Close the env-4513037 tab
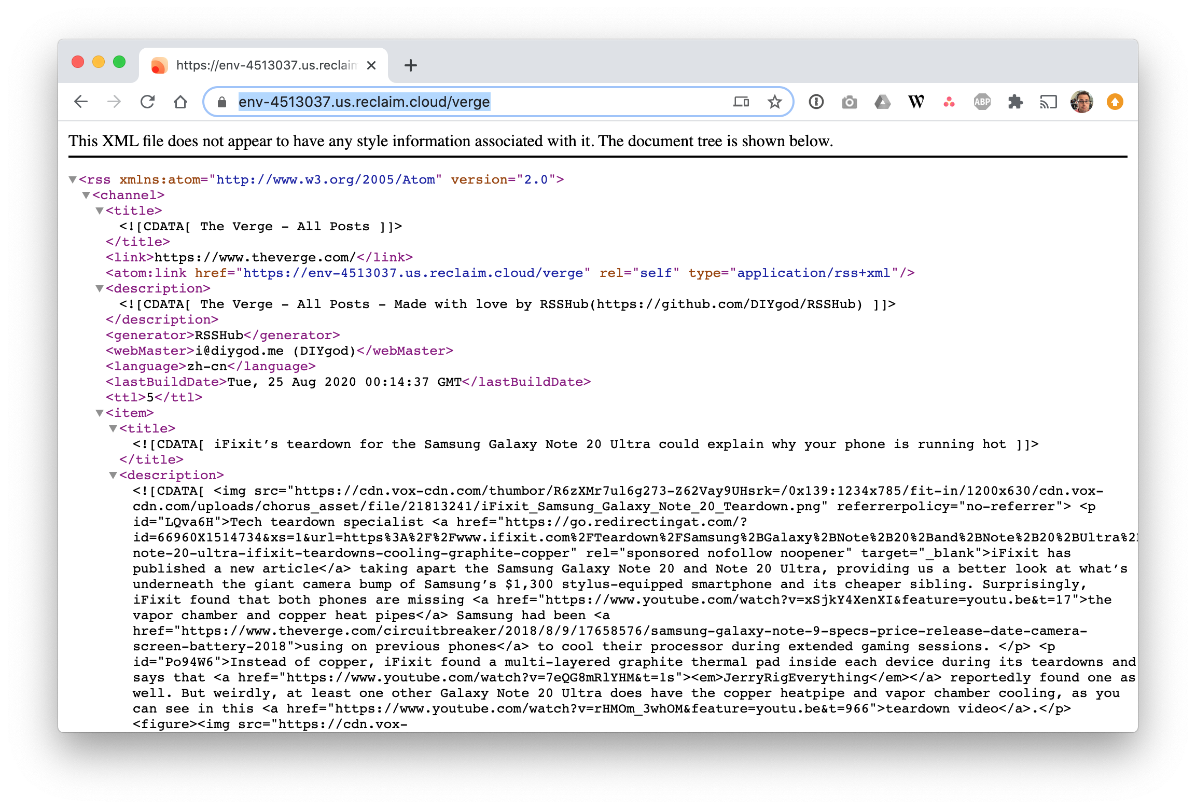Viewport: 1196px width, 809px height. 371,65
